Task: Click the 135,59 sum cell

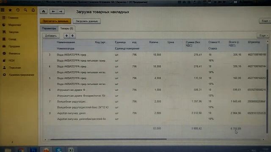Action: 198,78
